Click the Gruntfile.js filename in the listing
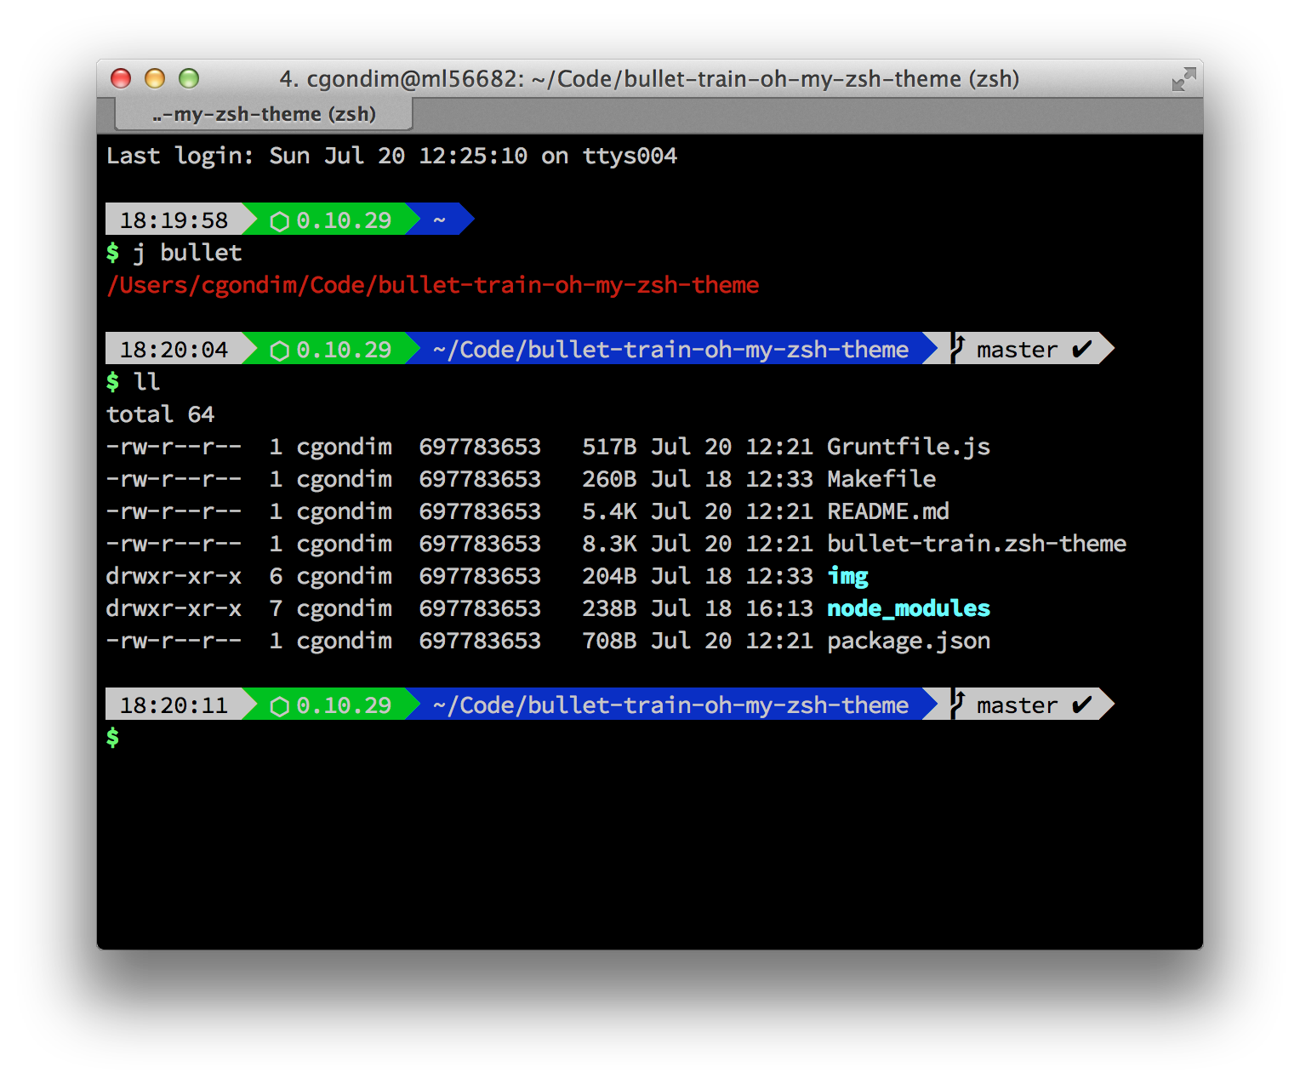Viewport: 1300px width, 1084px height. click(x=908, y=447)
